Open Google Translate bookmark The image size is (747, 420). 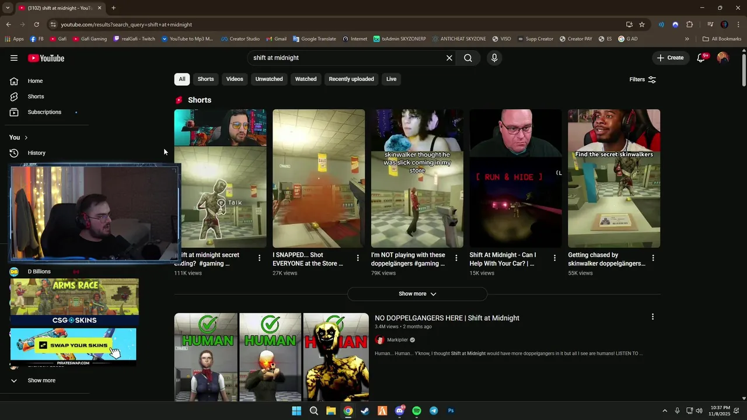pos(314,39)
